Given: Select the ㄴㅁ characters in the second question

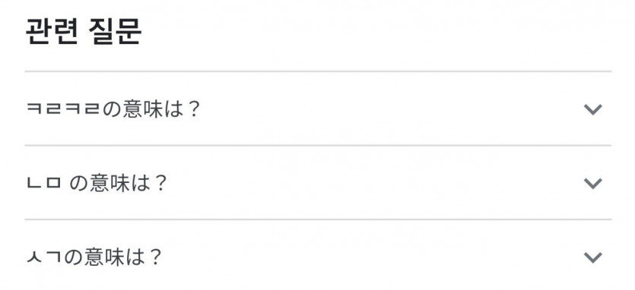Looking at the screenshot, I should click(44, 183).
